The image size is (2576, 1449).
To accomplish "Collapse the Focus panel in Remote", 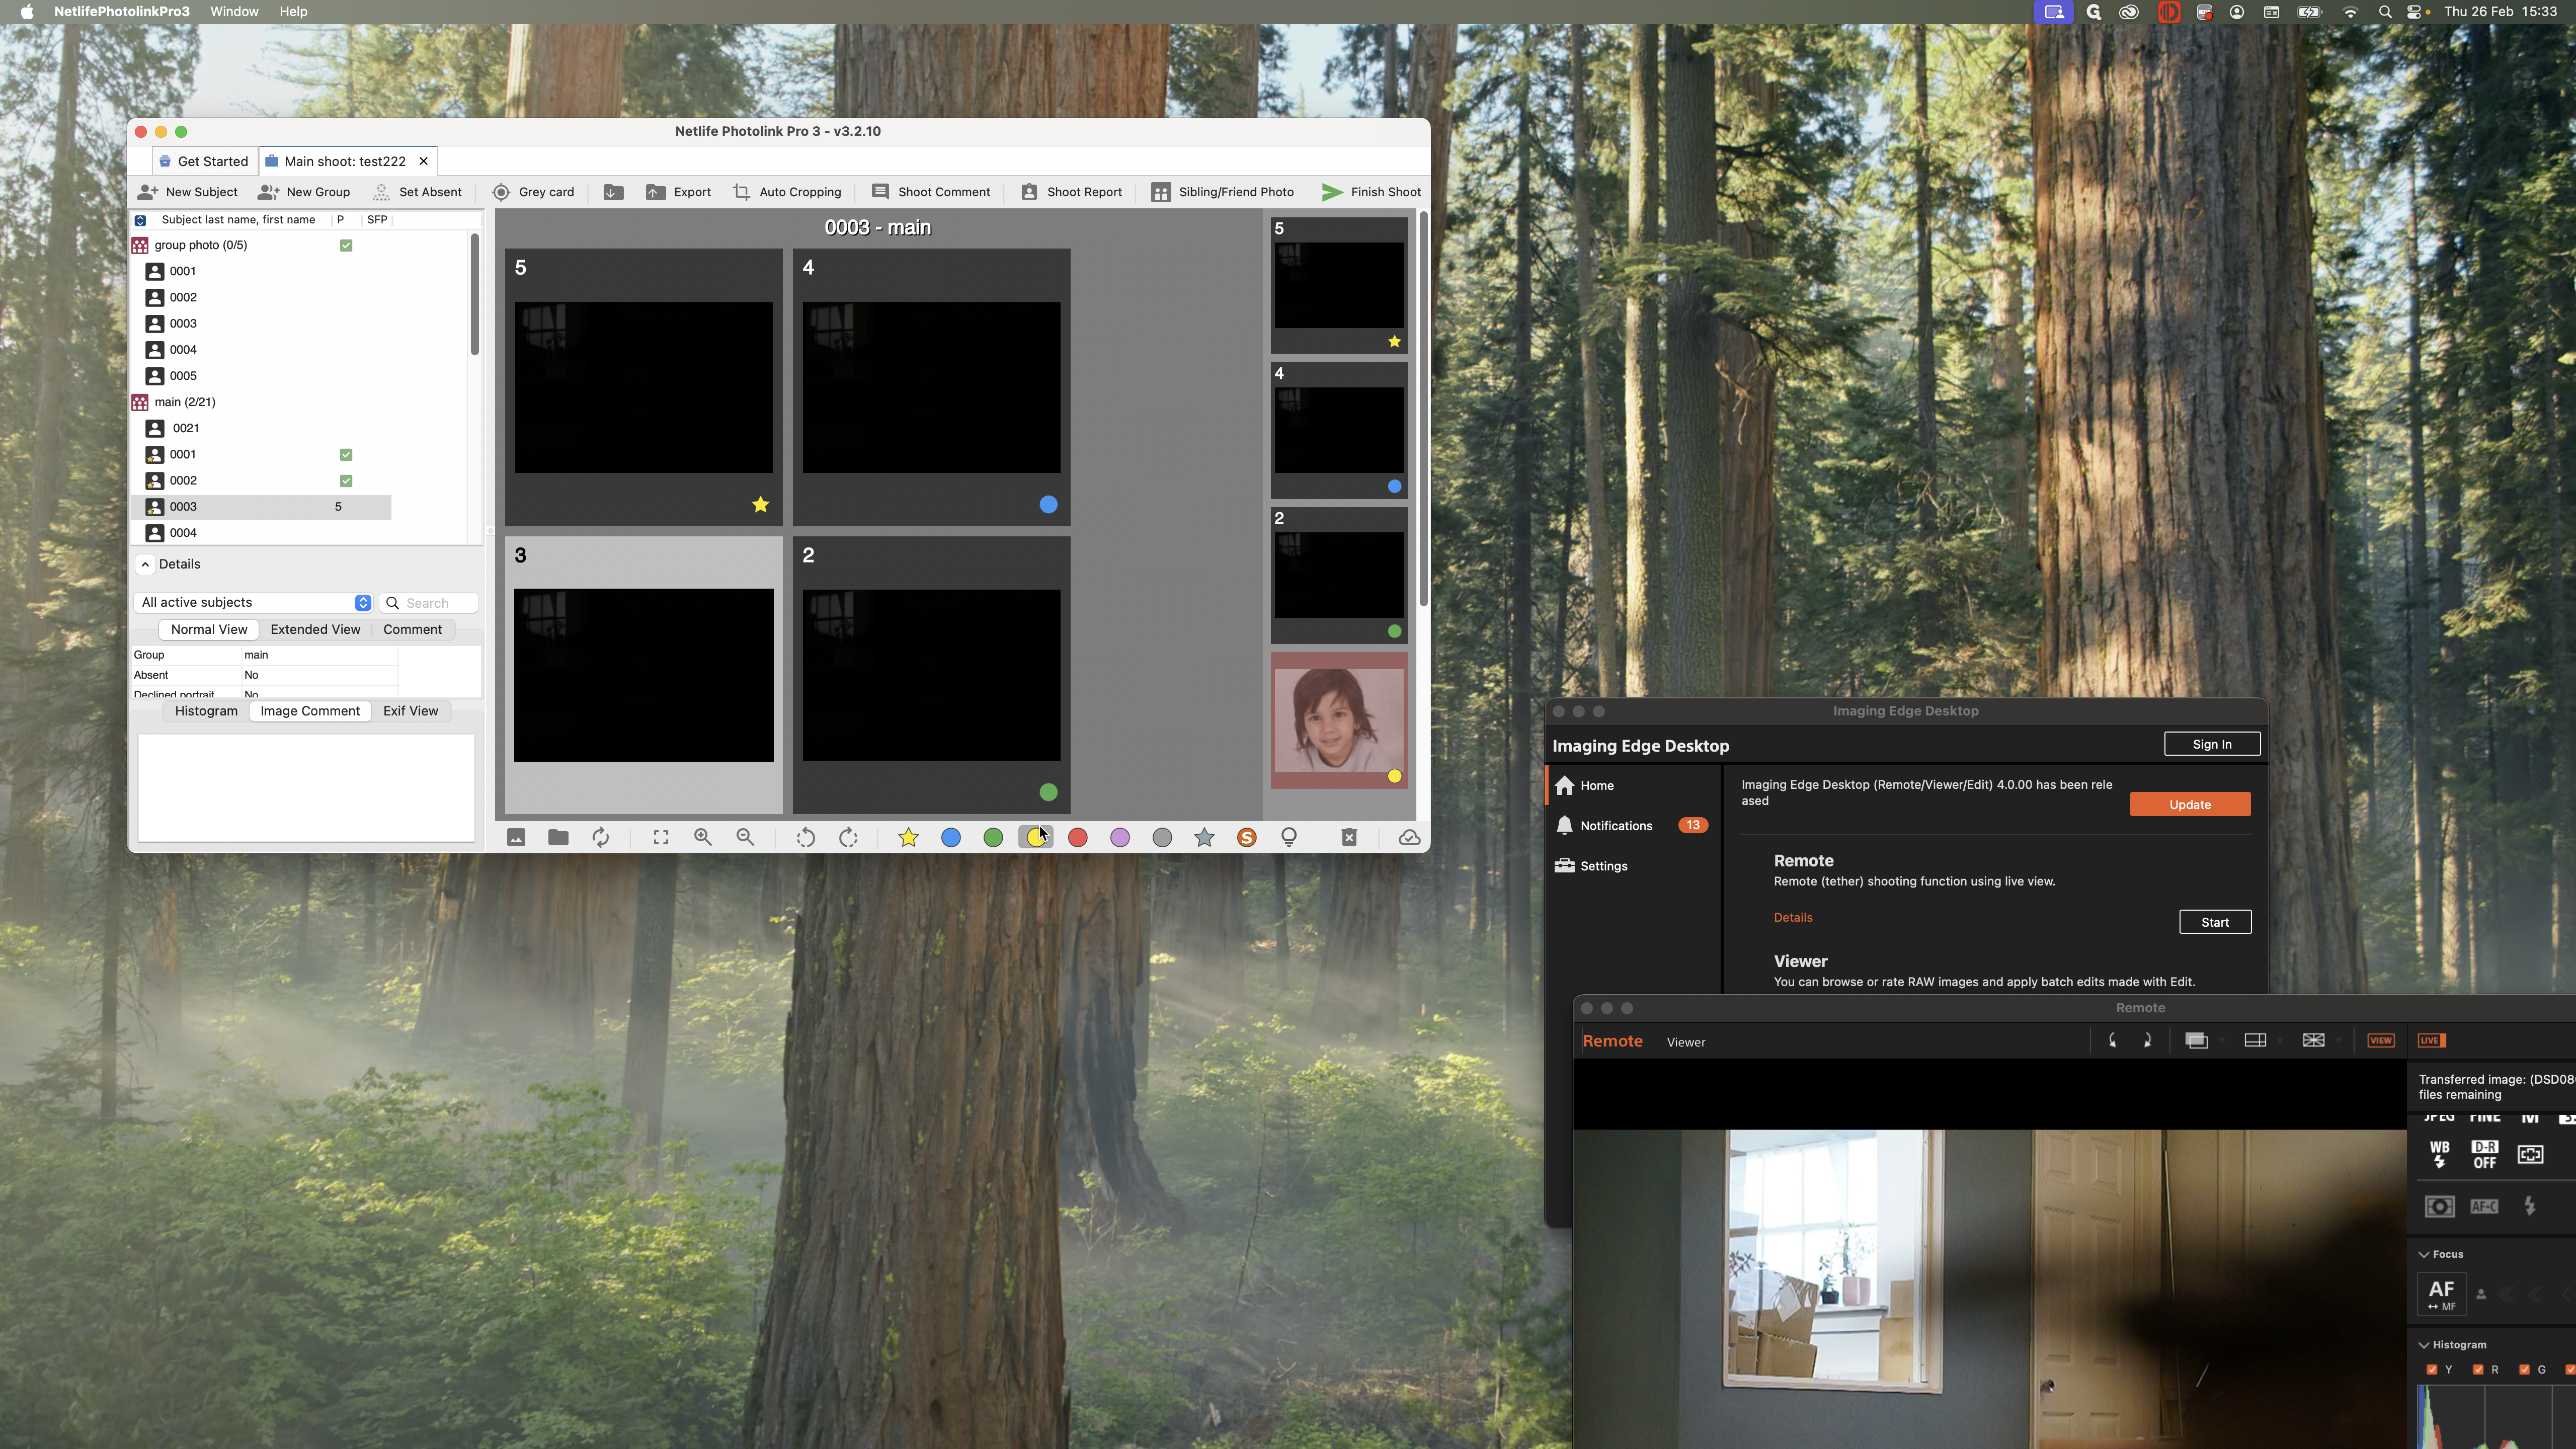I will (x=2424, y=1254).
